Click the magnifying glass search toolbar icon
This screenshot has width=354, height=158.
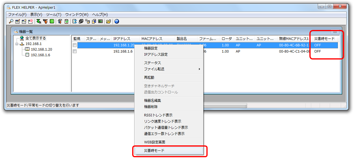11,22
